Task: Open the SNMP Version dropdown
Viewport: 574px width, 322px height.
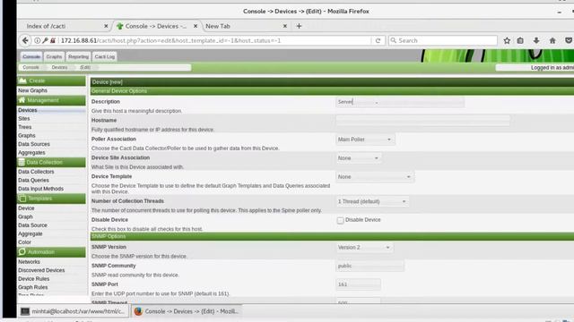Action: (365, 248)
